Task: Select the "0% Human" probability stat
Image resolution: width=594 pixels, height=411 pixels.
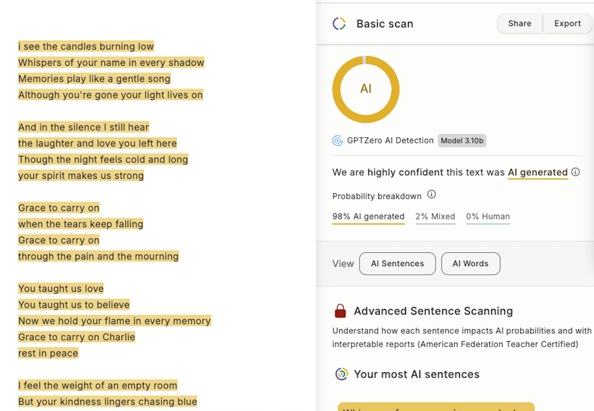Action: (x=488, y=216)
